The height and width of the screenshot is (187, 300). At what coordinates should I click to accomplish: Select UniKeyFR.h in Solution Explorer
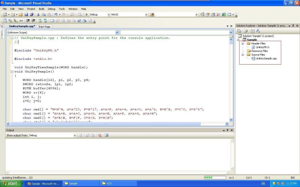point(262,47)
